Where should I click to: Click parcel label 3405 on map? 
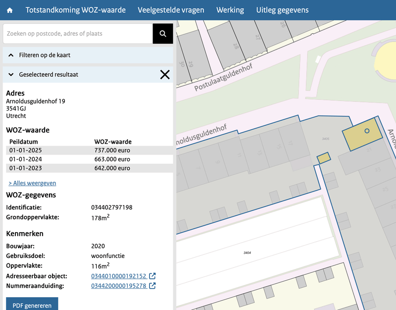[326, 139]
